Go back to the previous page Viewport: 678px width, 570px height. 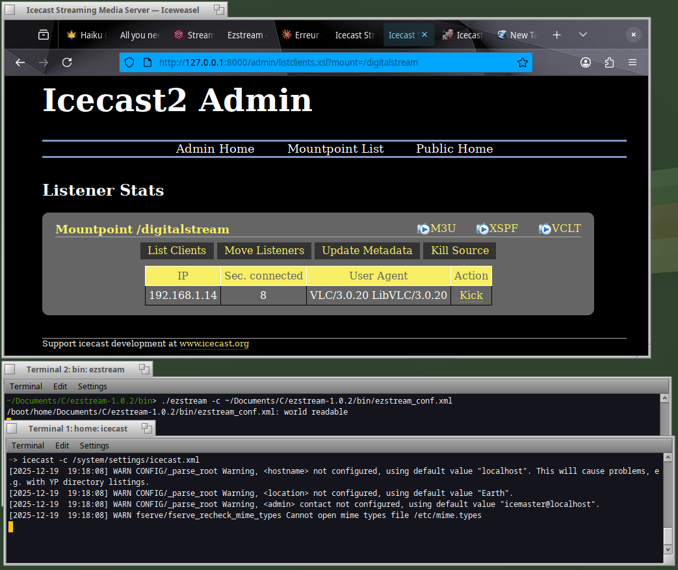(x=20, y=62)
